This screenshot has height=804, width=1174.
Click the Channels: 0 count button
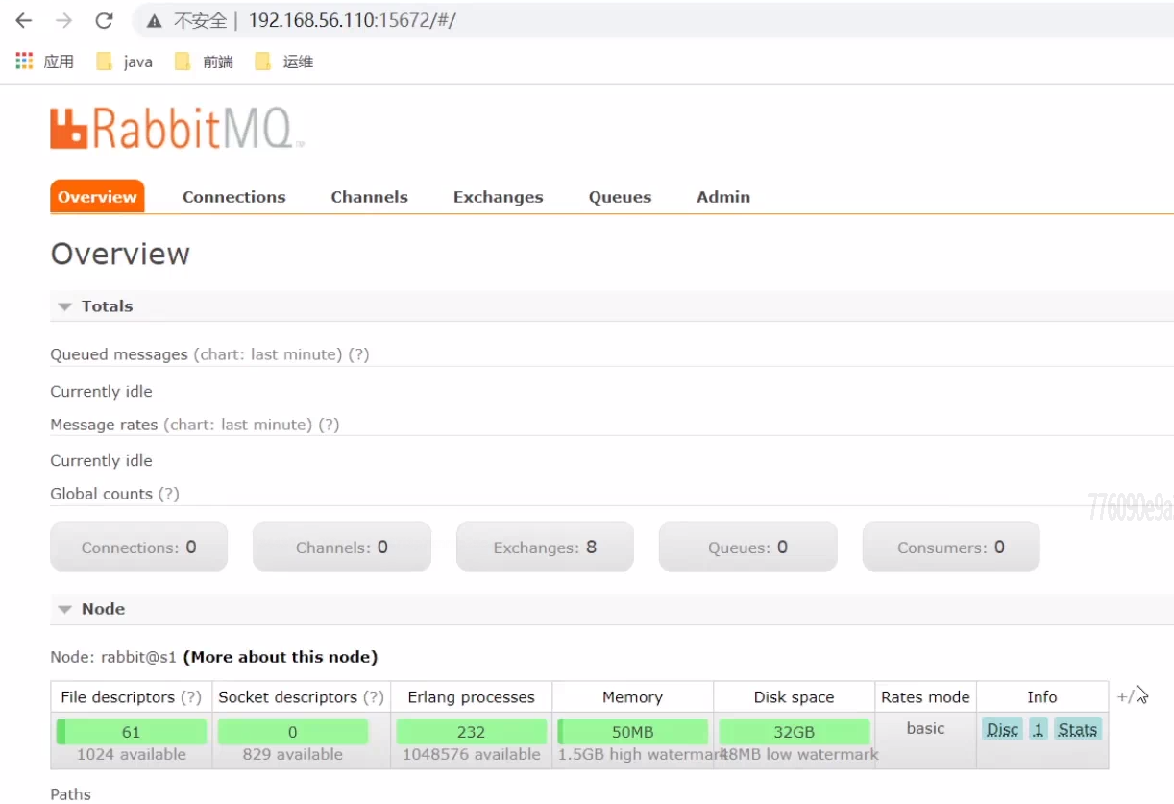pos(342,547)
